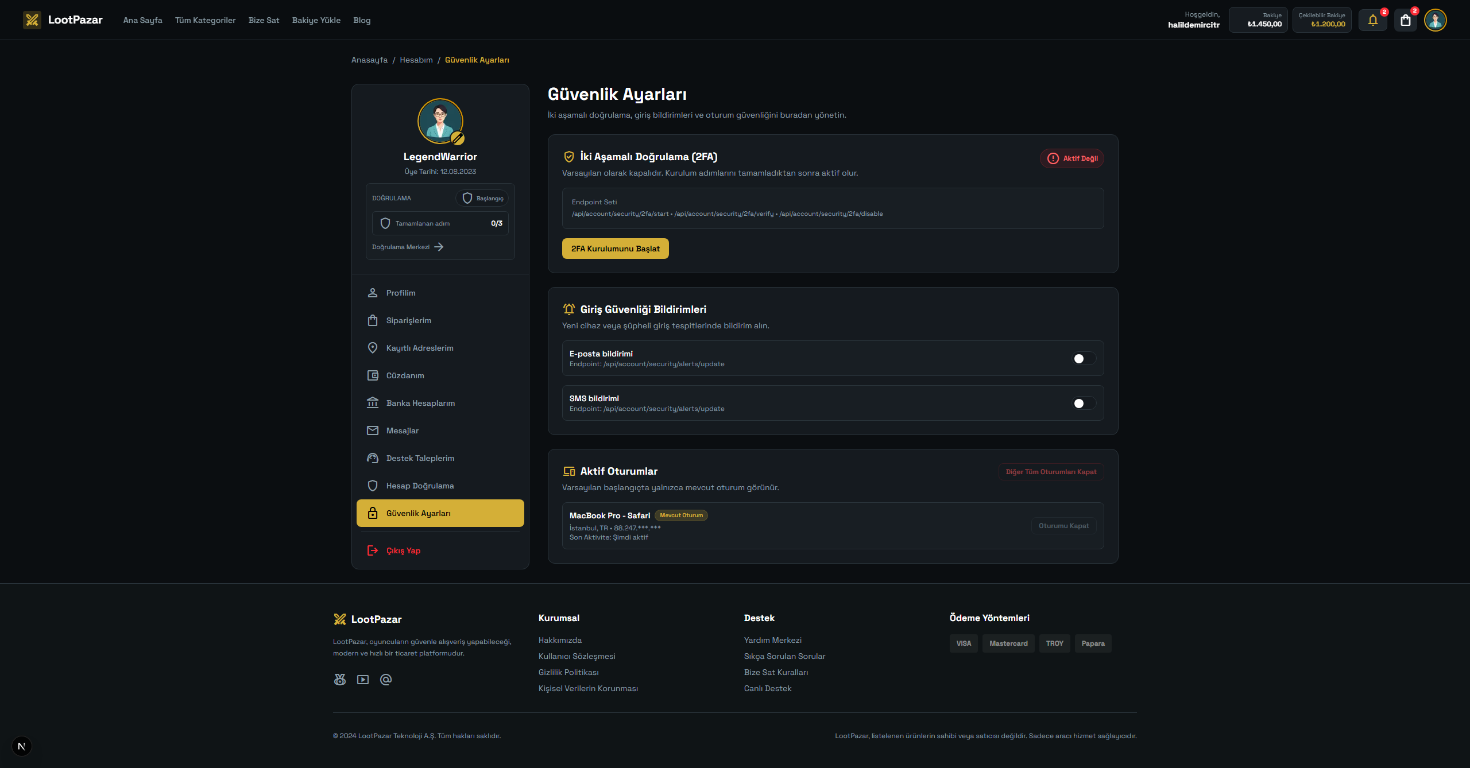Viewport: 1470px width, 768px height.
Task: Click the Hesabım breadcrumb link
Action: pos(416,60)
